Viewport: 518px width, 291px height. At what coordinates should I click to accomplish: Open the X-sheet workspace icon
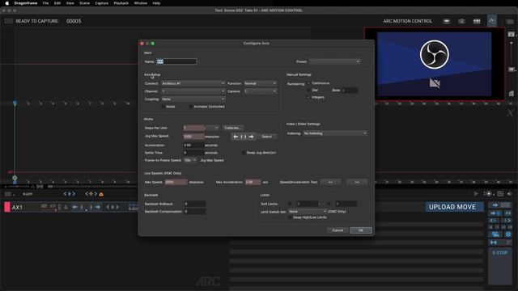[x=477, y=21]
